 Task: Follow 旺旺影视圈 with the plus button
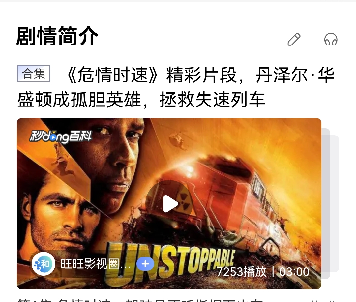click(145, 264)
